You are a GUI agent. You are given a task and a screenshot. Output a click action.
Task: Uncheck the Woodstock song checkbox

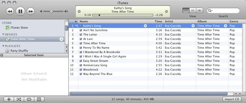[x=81, y=70]
